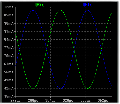Click the 272µs time axis label
This screenshot has height=104, width=120.
[16, 101]
